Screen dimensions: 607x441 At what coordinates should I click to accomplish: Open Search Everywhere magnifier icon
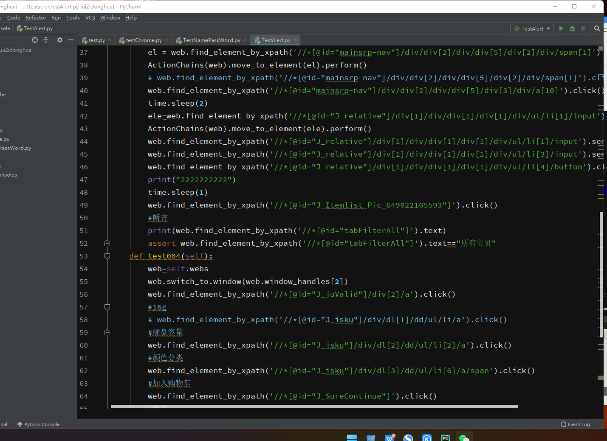[597, 28]
